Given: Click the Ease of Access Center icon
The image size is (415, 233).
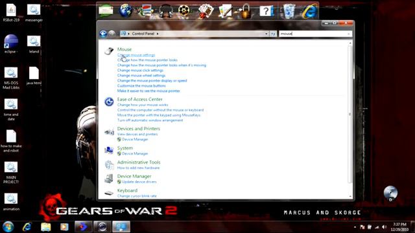Looking at the screenshot, I should click(109, 102).
